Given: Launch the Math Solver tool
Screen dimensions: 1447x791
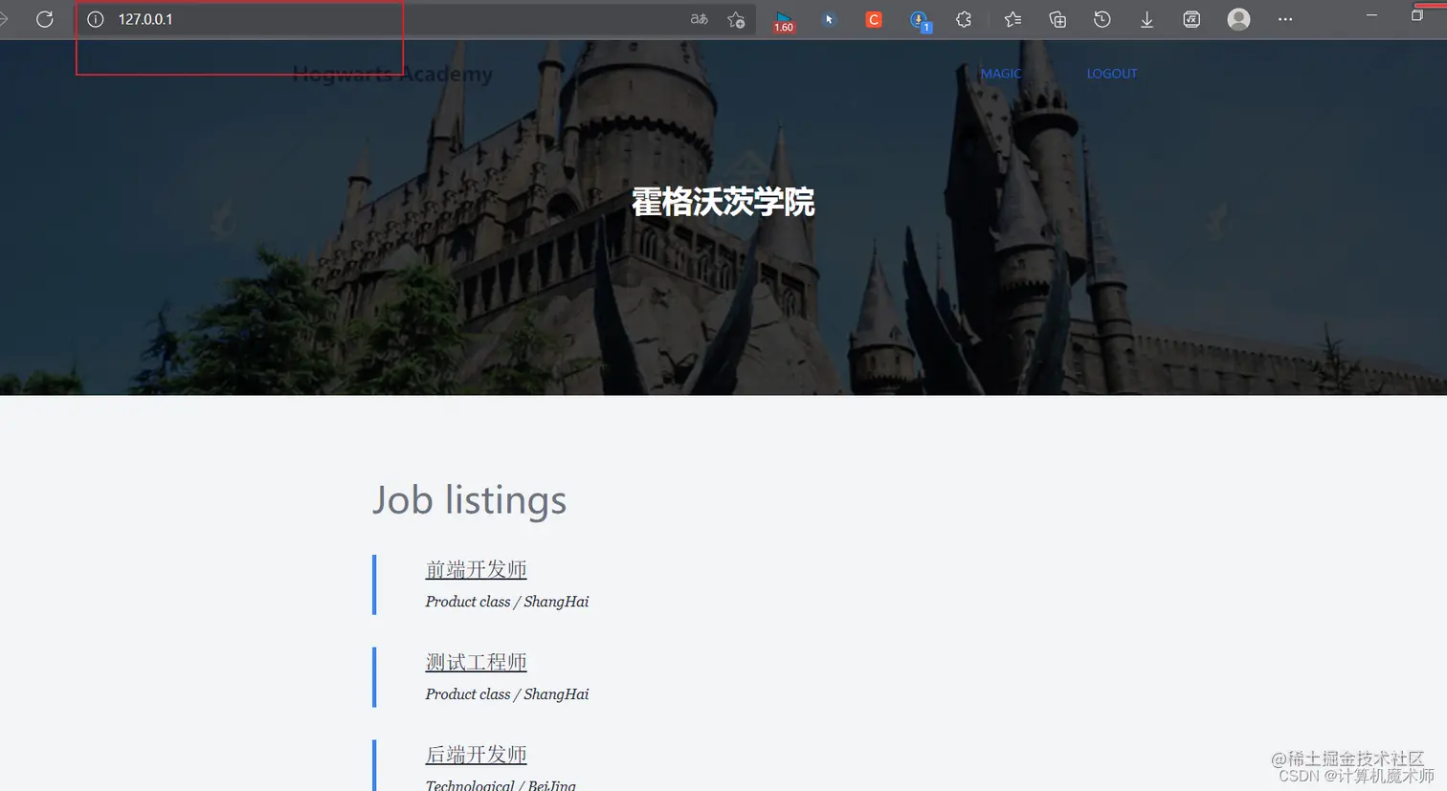Looking at the screenshot, I should coord(1191,19).
